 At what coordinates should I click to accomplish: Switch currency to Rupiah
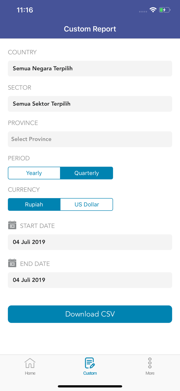34,204
